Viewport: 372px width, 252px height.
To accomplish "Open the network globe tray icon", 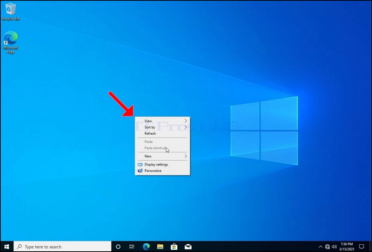I will pyautogui.click(x=327, y=247).
